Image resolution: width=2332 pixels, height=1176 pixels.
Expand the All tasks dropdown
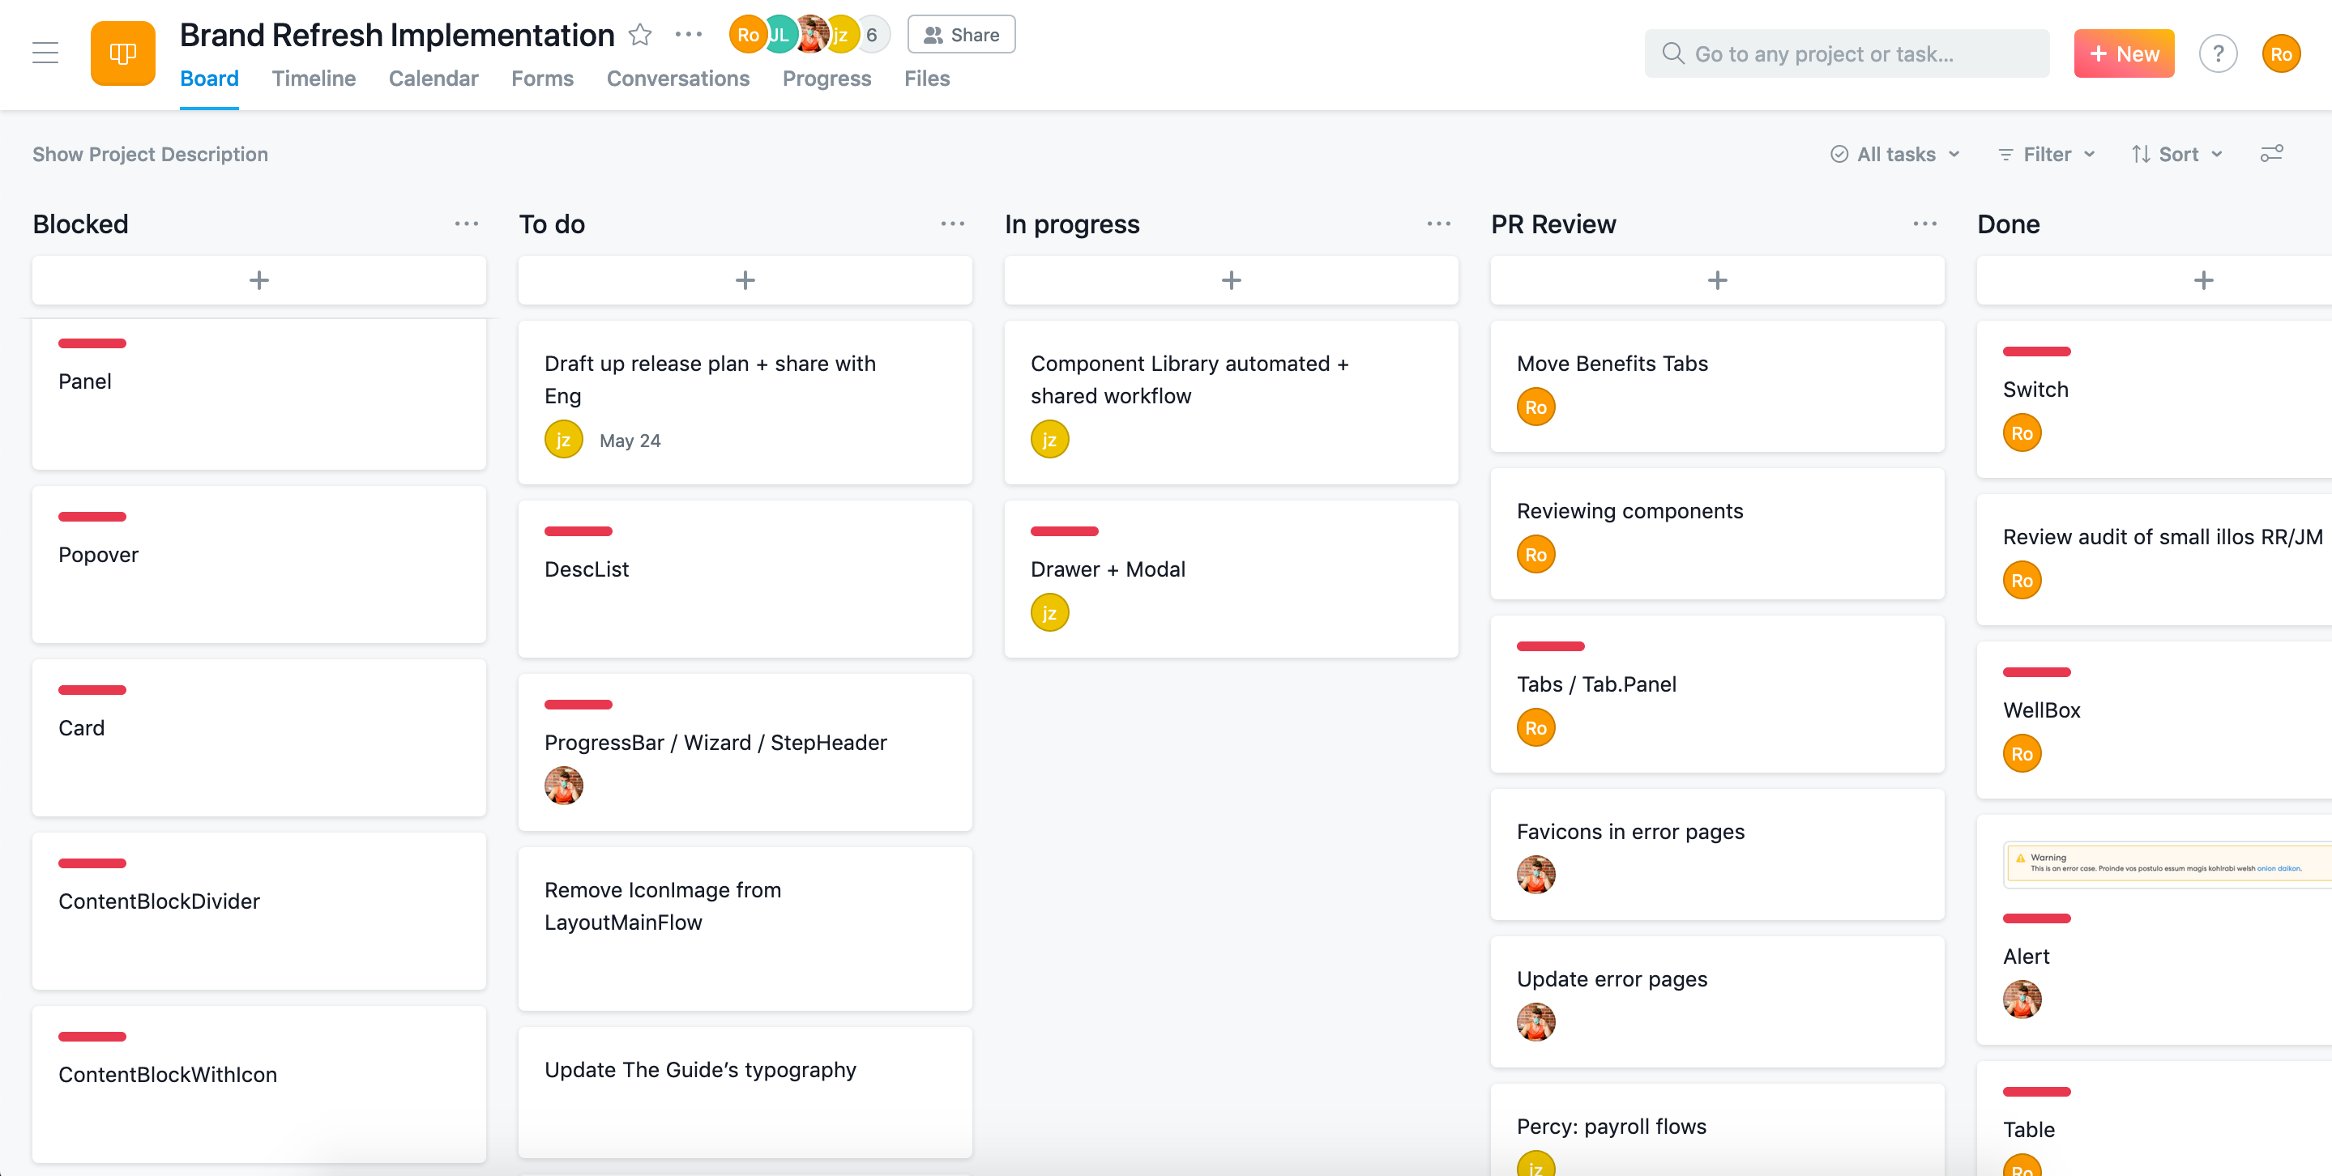tap(1894, 155)
